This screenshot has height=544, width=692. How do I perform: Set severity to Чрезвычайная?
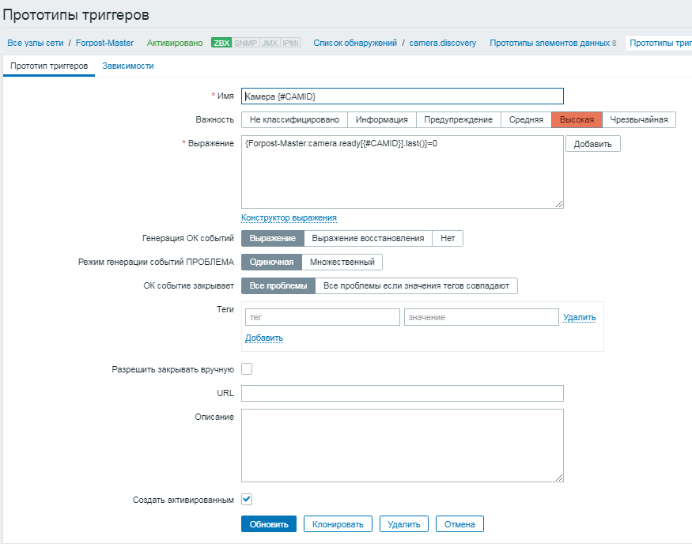(639, 119)
